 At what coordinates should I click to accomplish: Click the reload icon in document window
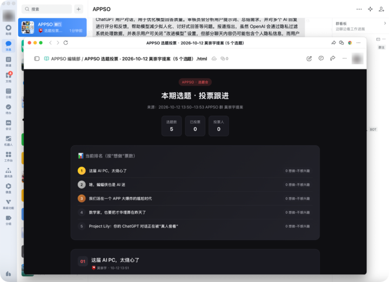click(x=66, y=43)
